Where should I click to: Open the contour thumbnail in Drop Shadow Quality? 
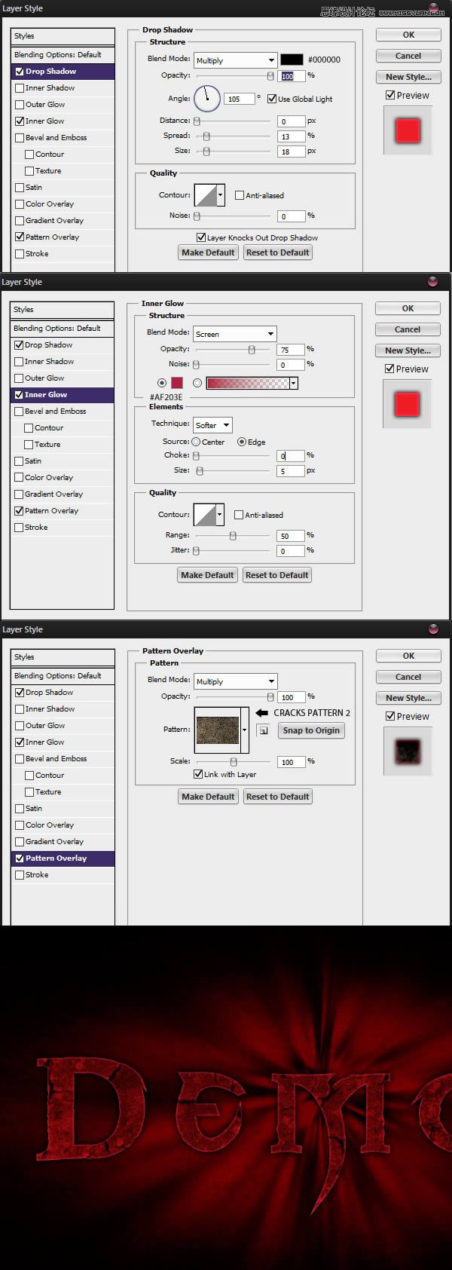(206, 195)
